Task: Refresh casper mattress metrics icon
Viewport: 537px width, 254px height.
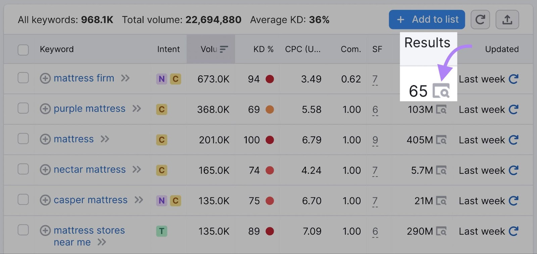Action: (514, 201)
